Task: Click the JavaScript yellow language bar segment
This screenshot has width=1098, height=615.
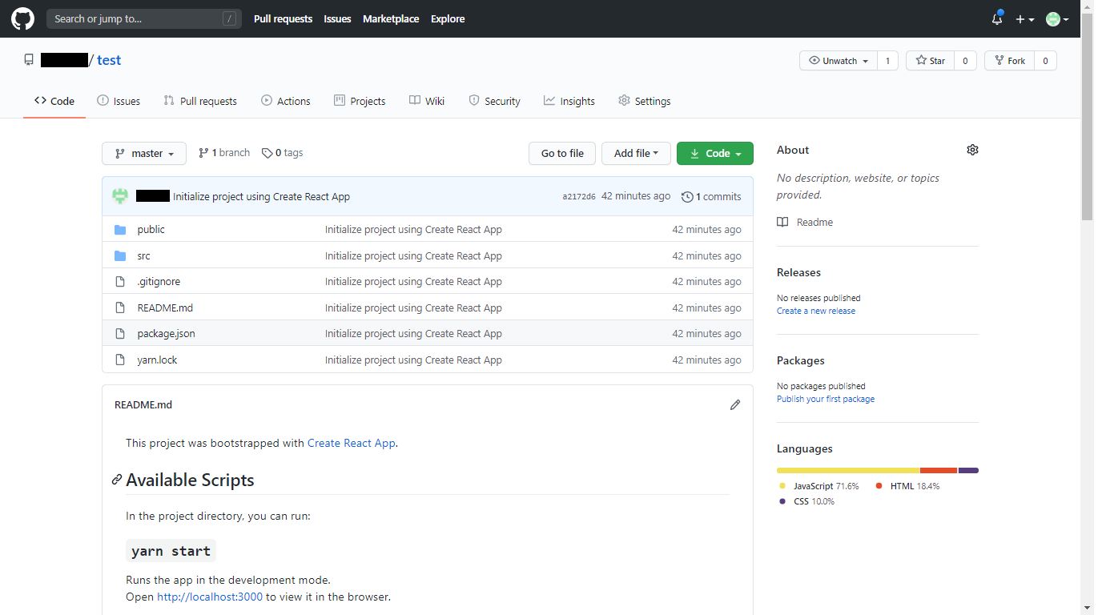Action: [x=848, y=471]
